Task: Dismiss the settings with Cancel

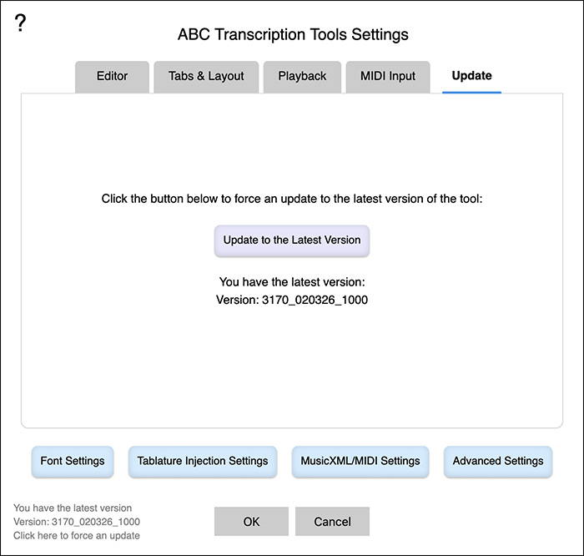Action: point(332,522)
